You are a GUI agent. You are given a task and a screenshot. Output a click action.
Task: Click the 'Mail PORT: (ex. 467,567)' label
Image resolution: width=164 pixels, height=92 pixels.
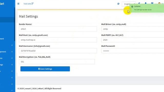112,35
